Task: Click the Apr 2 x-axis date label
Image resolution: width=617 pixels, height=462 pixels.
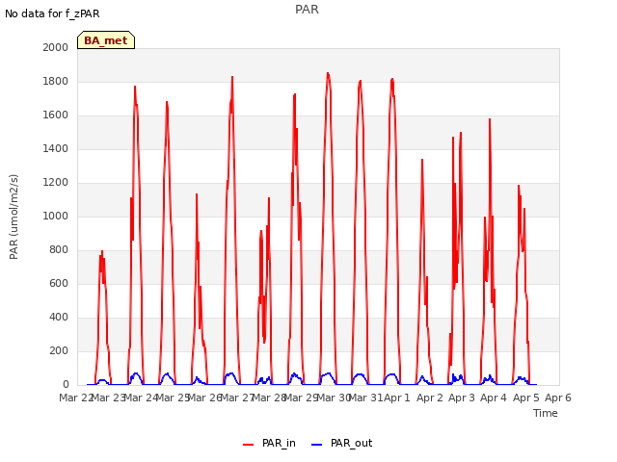Action: [x=430, y=398]
